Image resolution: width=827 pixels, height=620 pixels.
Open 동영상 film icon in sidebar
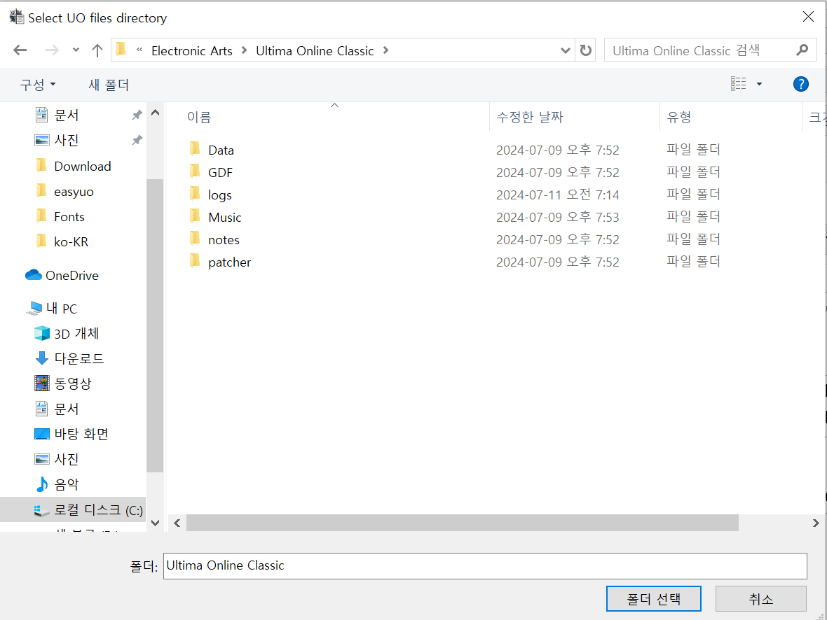[x=41, y=383]
